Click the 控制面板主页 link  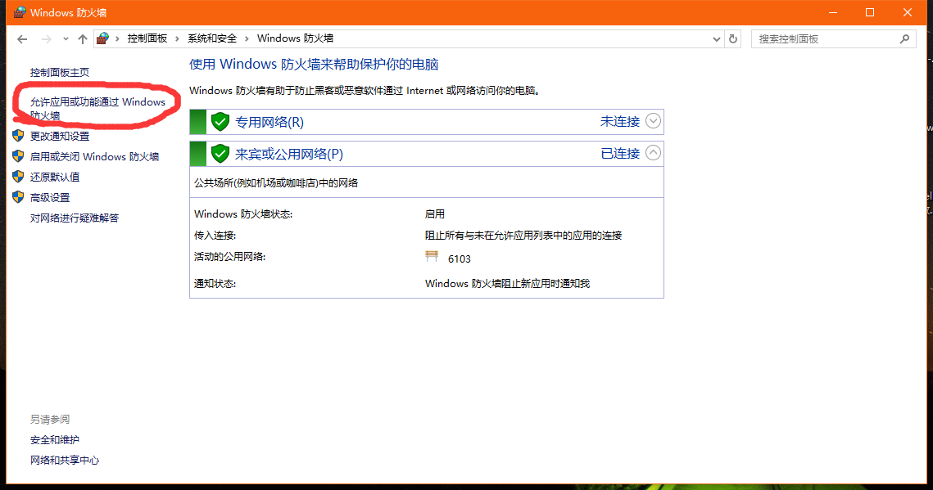tap(60, 72)
